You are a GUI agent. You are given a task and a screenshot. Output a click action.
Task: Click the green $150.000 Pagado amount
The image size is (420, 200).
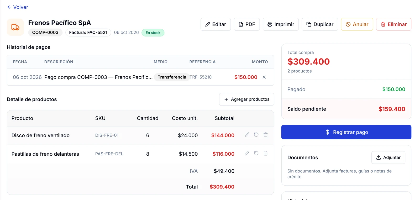394,89
